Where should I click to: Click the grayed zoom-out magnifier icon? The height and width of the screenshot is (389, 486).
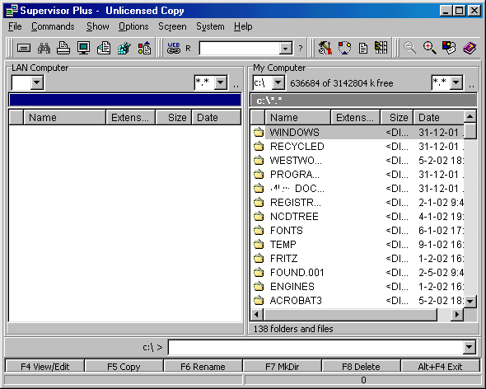coord(410,48)
